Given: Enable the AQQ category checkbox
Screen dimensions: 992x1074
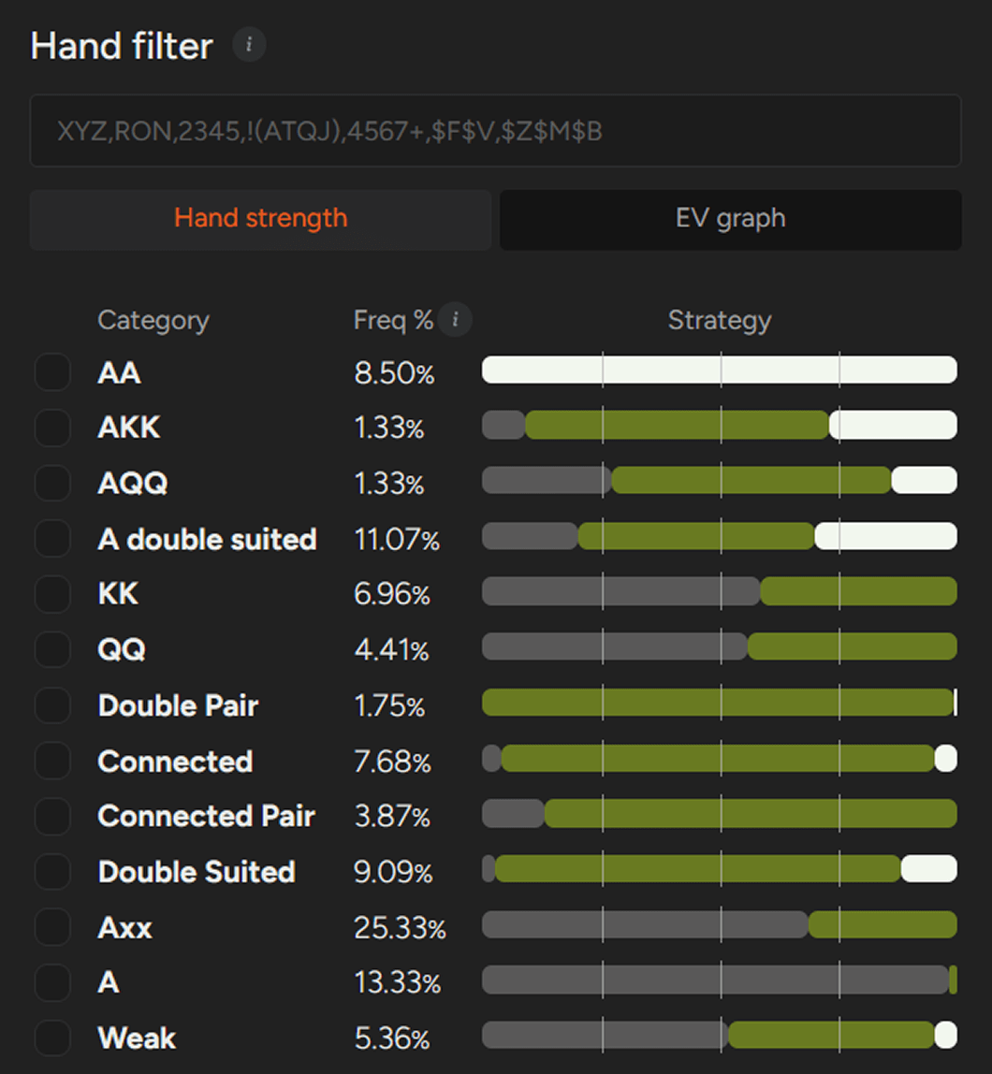Looking at the screenshot, I should click(x=52, y=484).
